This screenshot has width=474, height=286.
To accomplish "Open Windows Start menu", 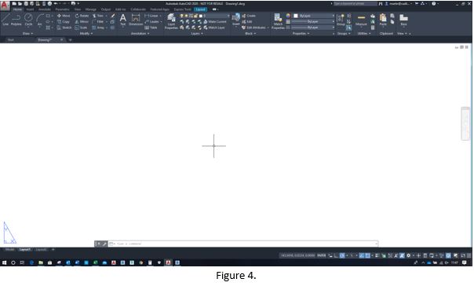I will (4, 262).
